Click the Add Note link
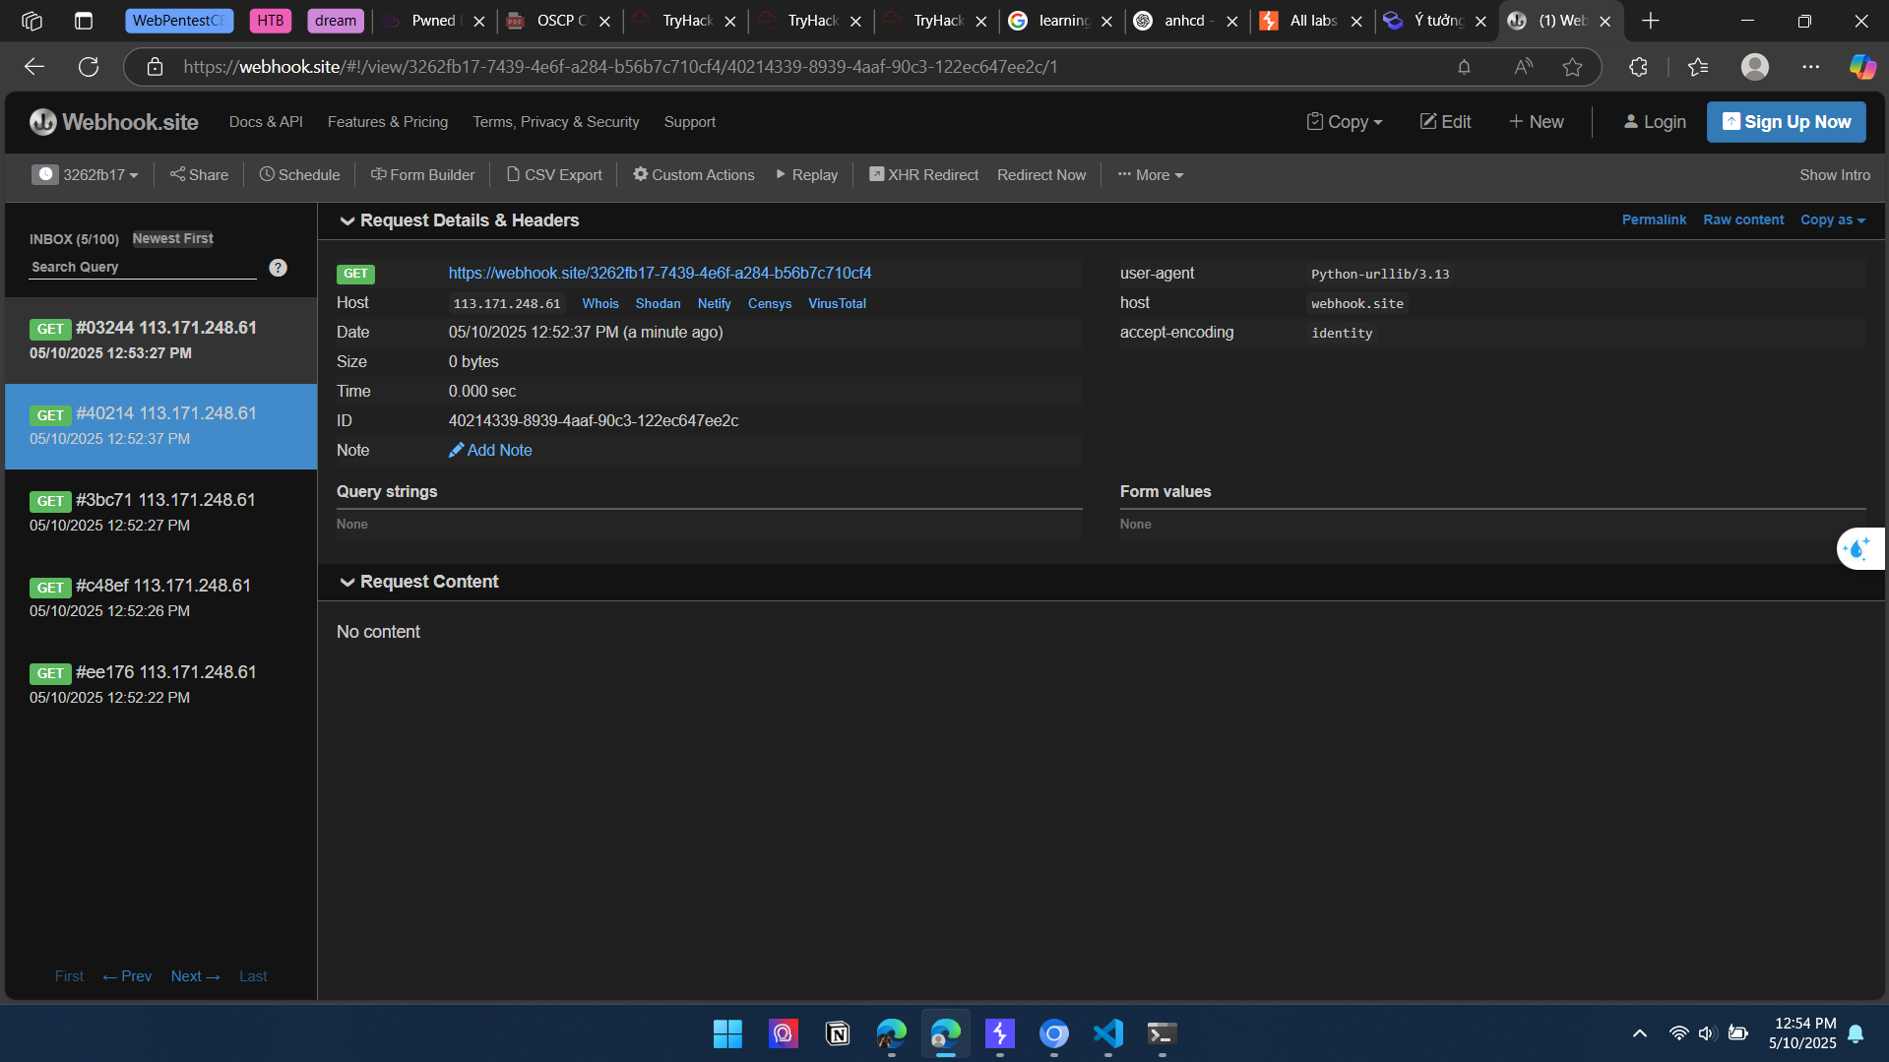 click(490, 451)
